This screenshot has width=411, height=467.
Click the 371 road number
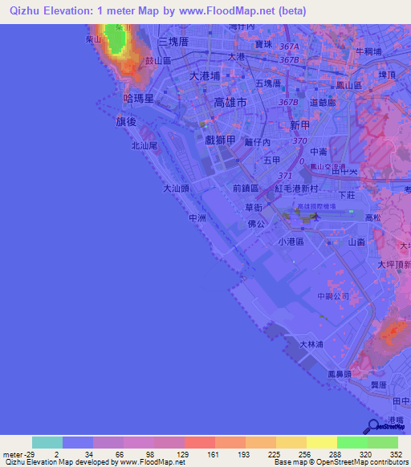285,176
